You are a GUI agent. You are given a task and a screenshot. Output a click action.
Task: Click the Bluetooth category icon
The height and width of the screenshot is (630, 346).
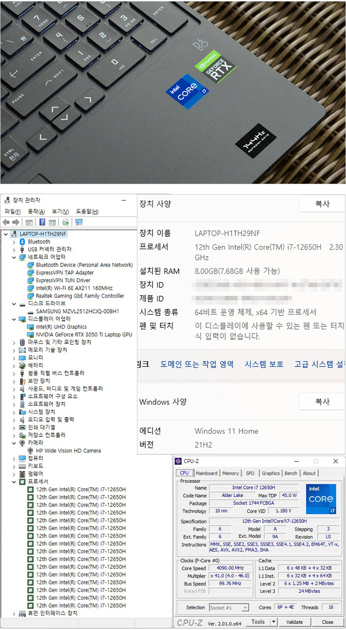coord(22,242)
